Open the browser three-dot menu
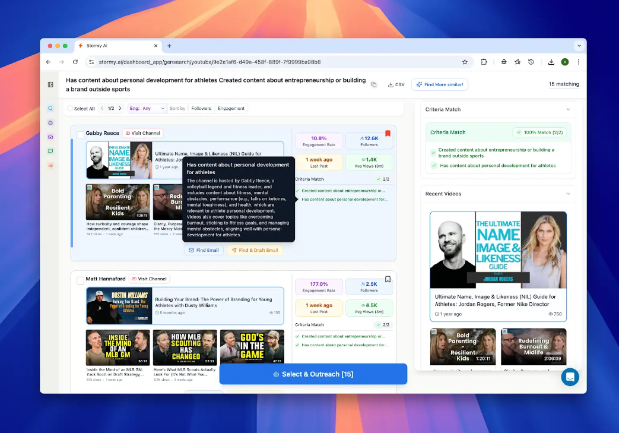Viewport: 619px width, 433px height. (x=578, y=62)
